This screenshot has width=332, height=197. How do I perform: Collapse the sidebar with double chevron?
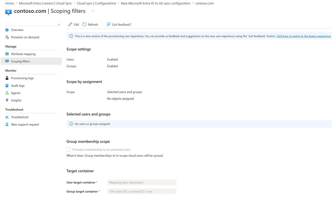(x=59, y=25)
